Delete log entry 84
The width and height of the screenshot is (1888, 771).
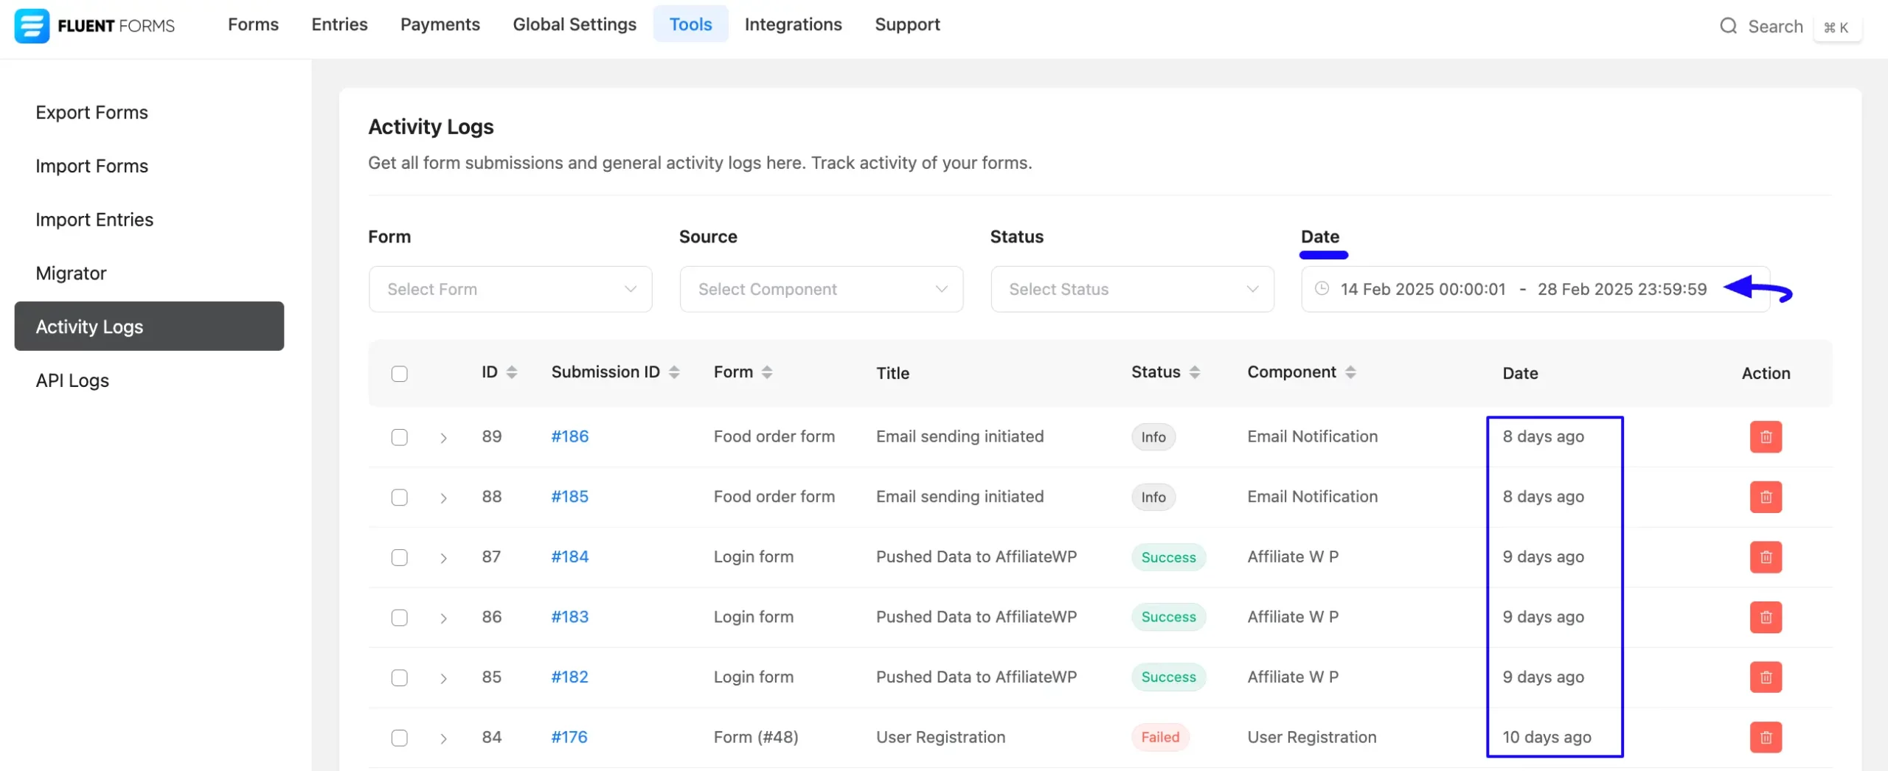click(1766, 737)
